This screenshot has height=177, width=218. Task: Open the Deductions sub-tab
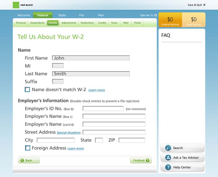(87, 23)
